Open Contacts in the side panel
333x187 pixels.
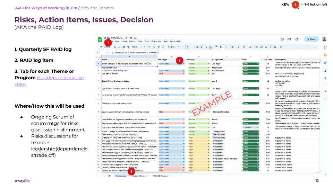coord(325,71)
